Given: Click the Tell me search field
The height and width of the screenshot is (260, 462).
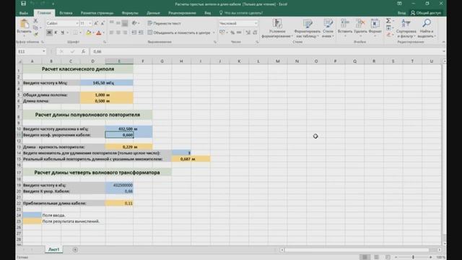Looking at the screenshot, I should click(241, 13).
